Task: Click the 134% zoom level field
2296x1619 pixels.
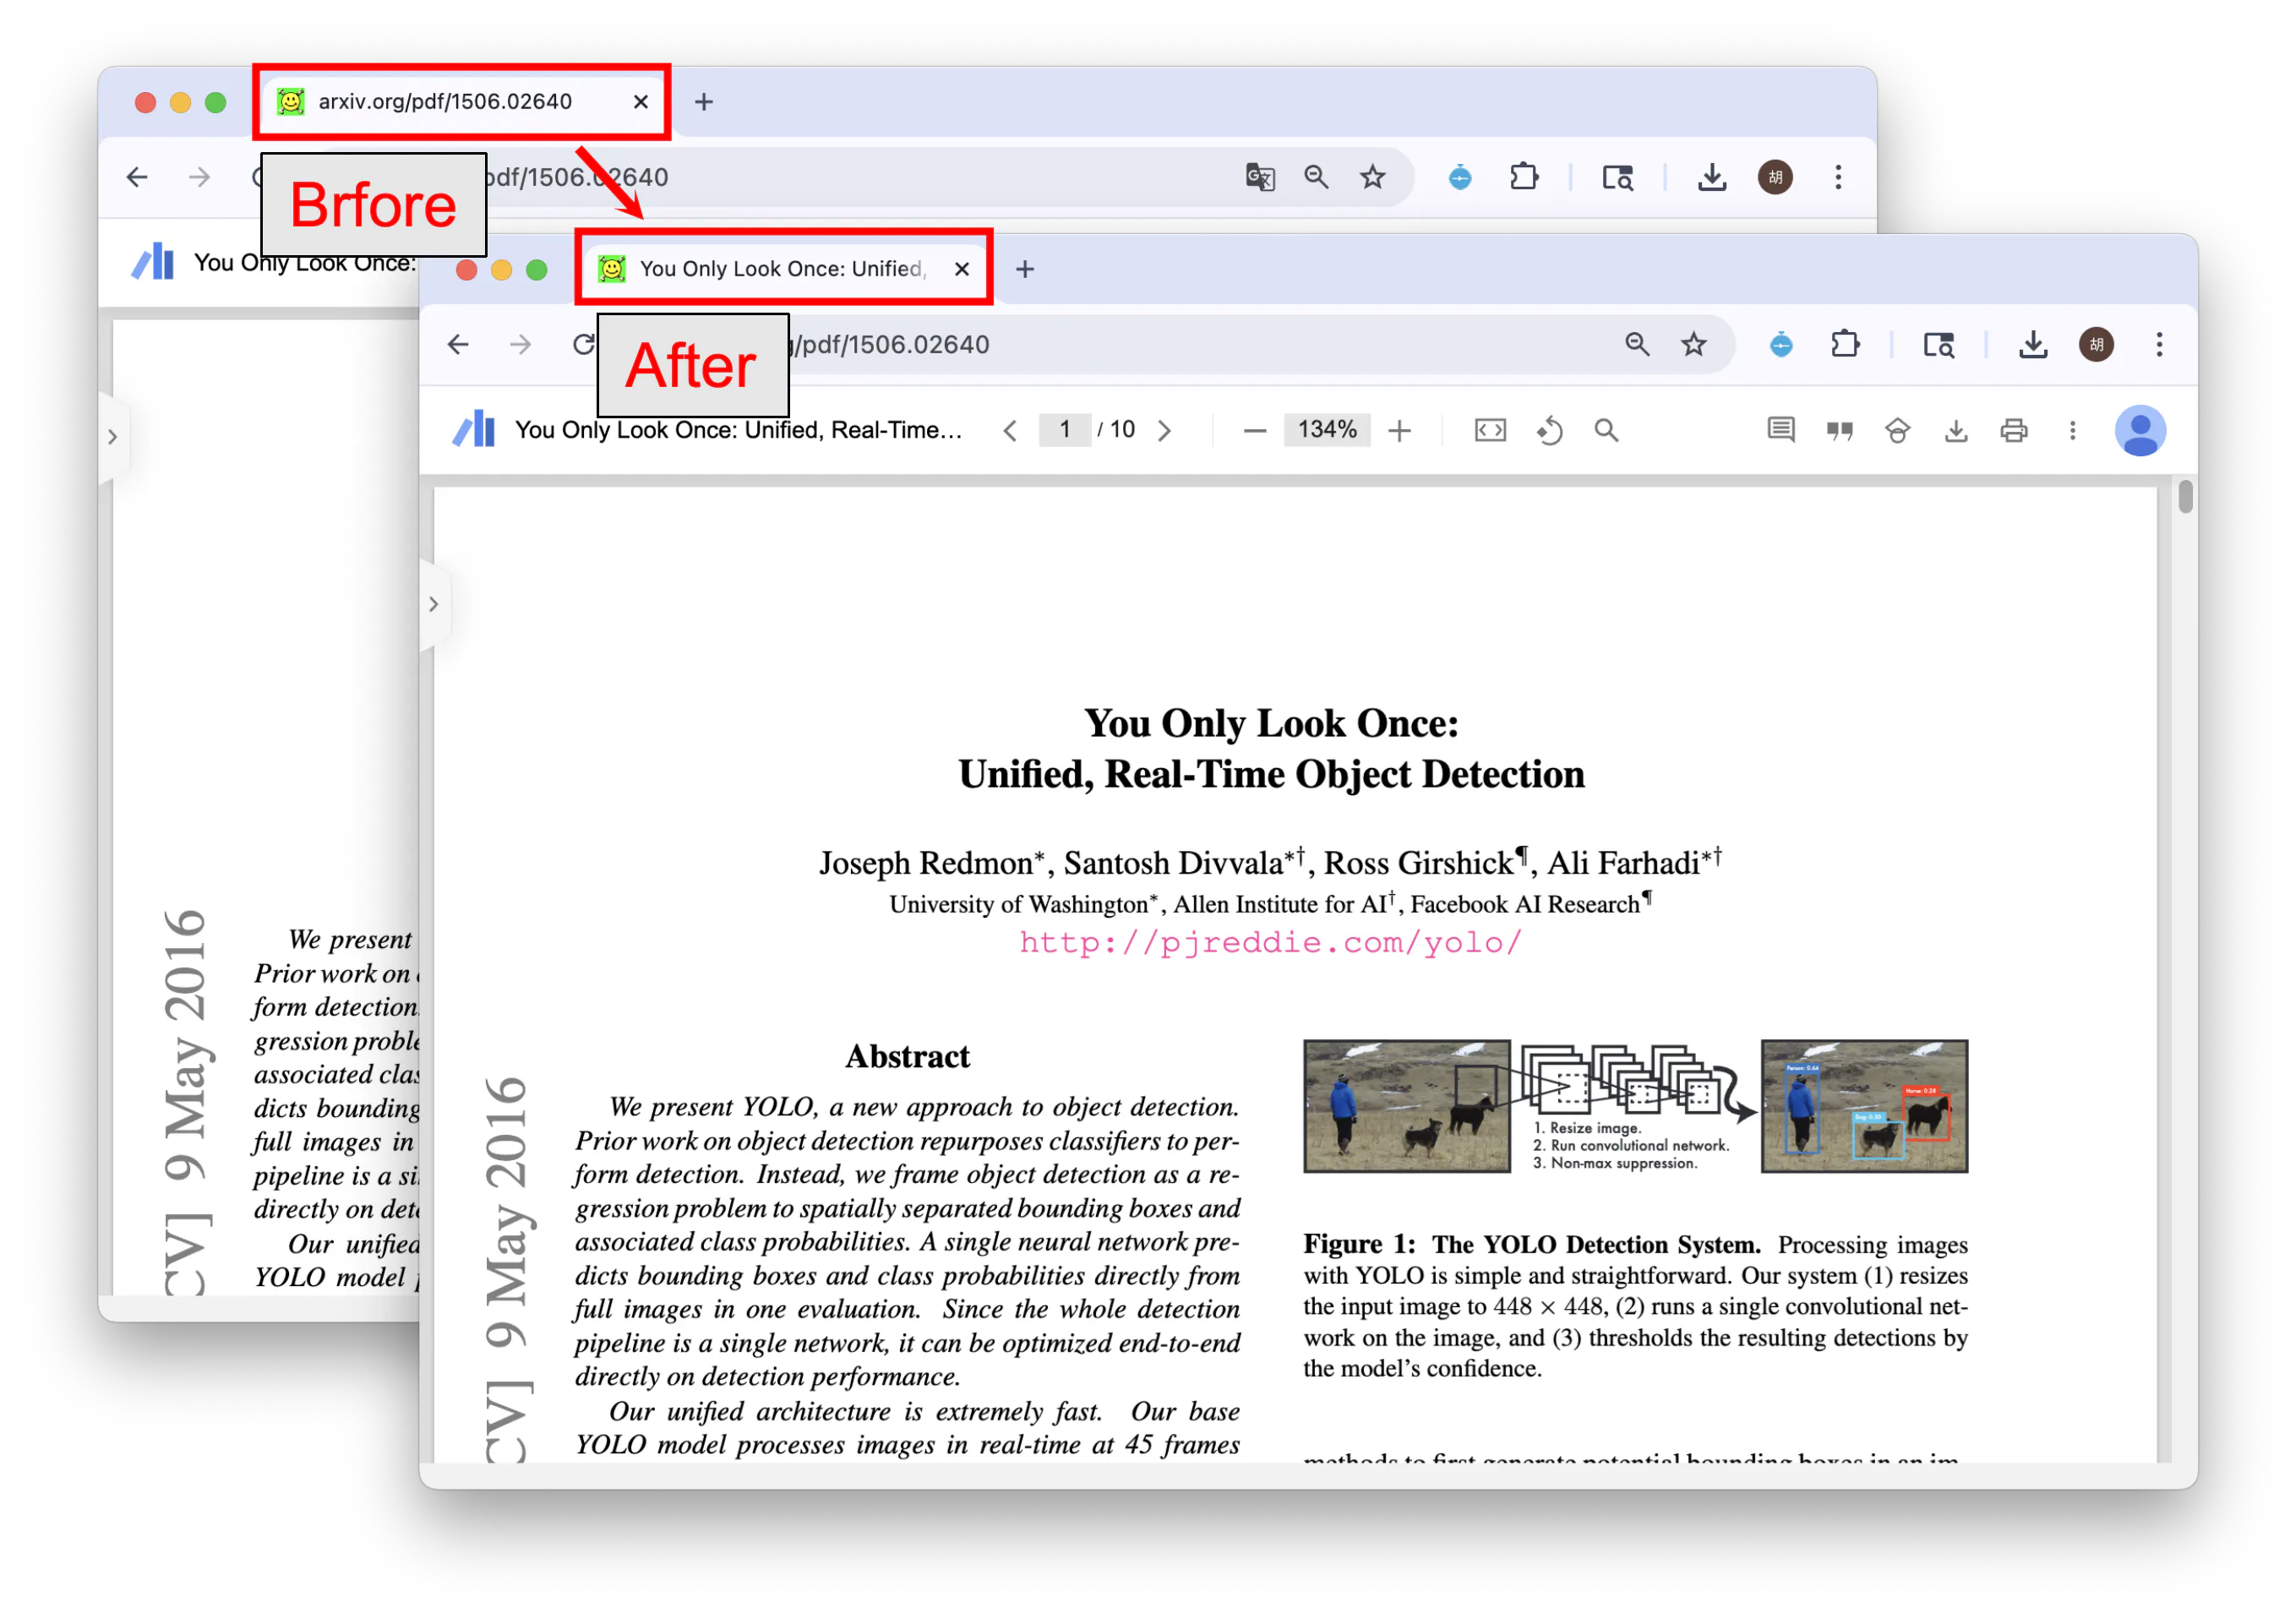Action: pyautogui.click(x=1327, y=430)
